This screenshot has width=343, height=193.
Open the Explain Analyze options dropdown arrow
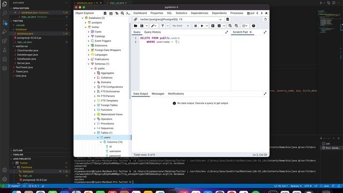coord(224,26)
